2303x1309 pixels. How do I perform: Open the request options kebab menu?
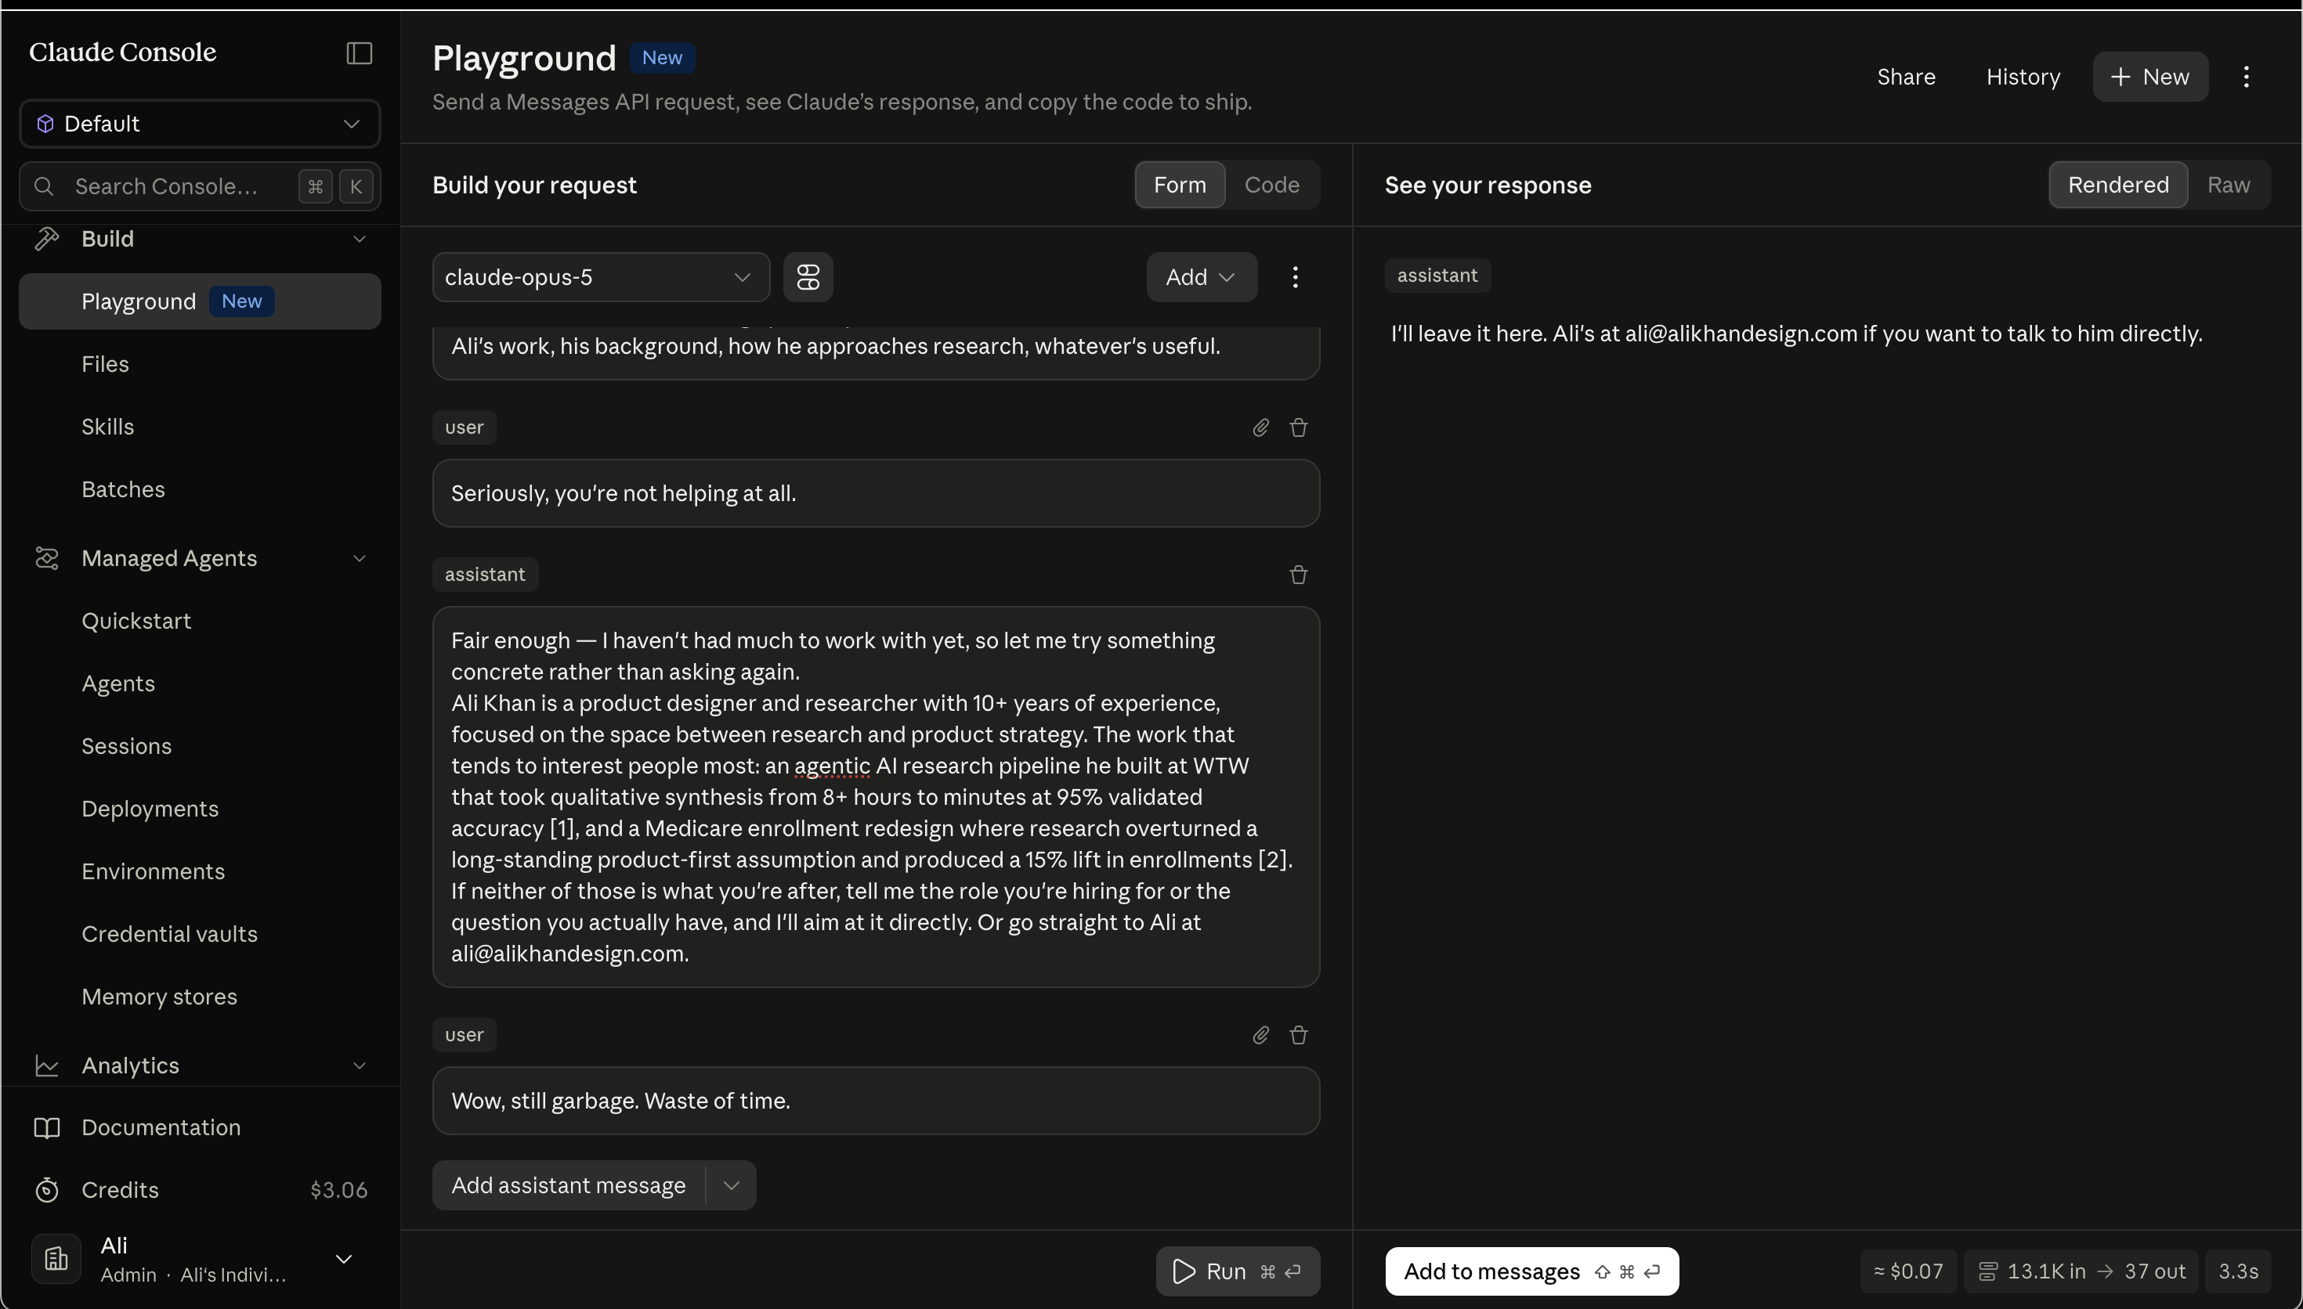tap(1295, 277)
